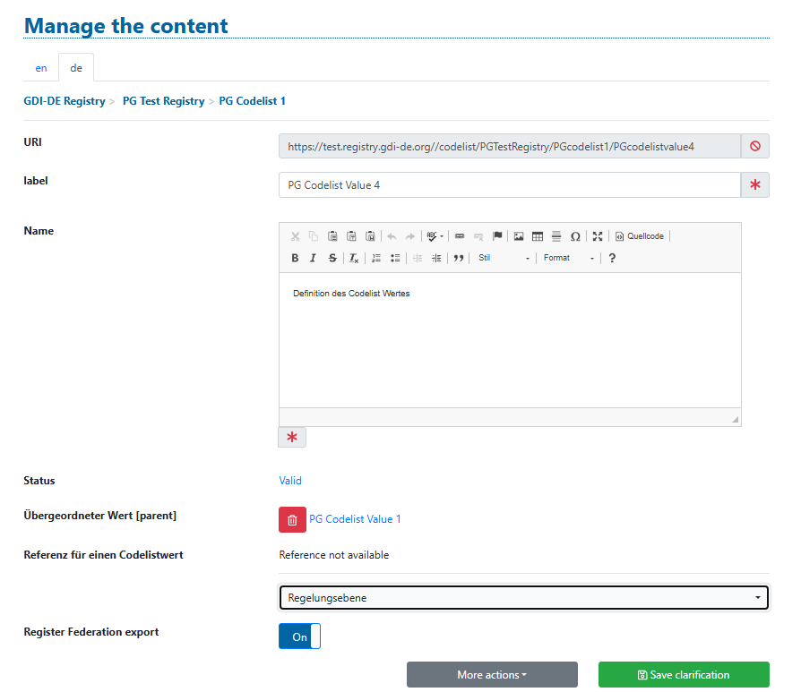Click the anchor flag icon
The width and height of the screenshot is (801, 692).
(497, 236)
